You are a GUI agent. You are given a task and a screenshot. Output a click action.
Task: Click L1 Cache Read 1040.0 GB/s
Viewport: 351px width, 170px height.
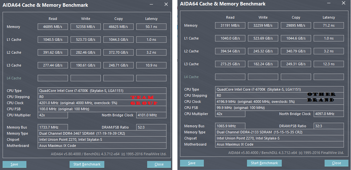pyautogui.click(x=230, y=38)
